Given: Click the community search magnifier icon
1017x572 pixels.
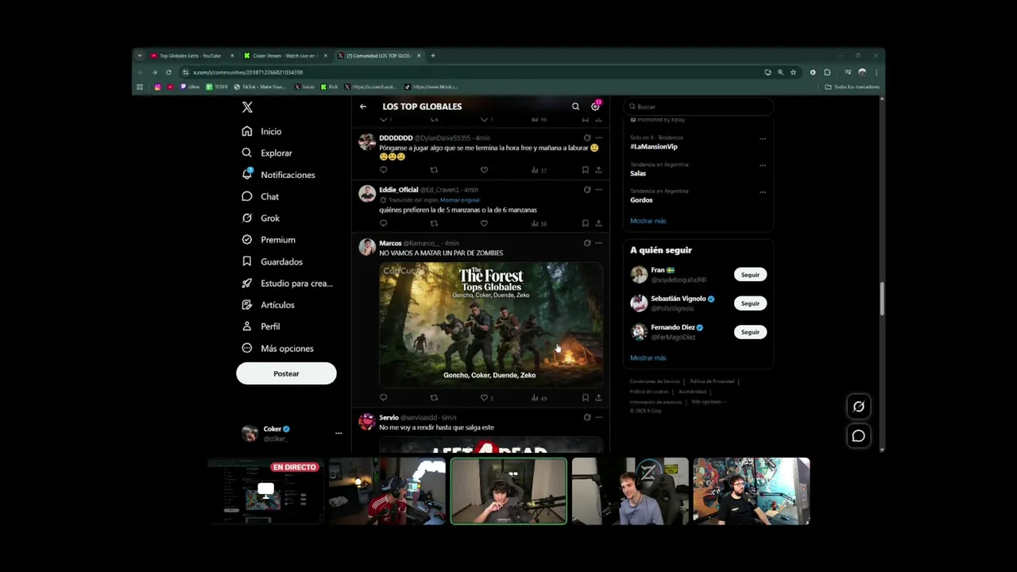Looking at the screenshot, I should click(575, 106).
